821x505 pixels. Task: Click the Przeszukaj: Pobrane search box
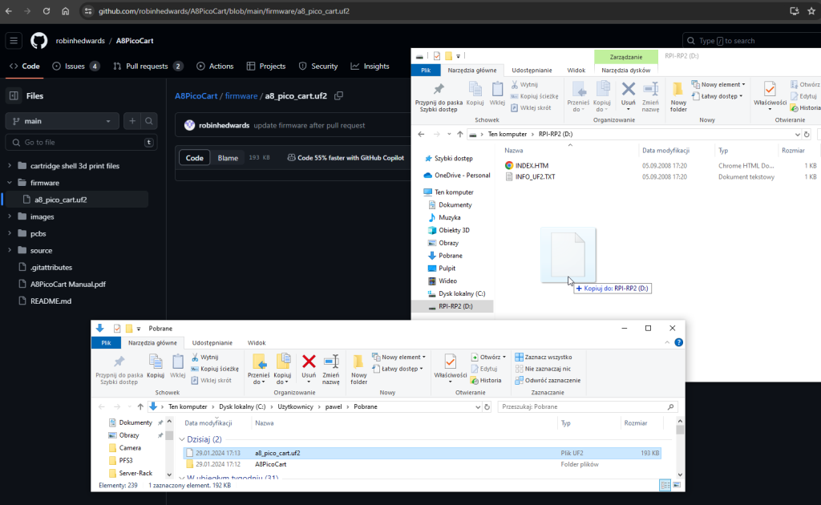[588, 406]
